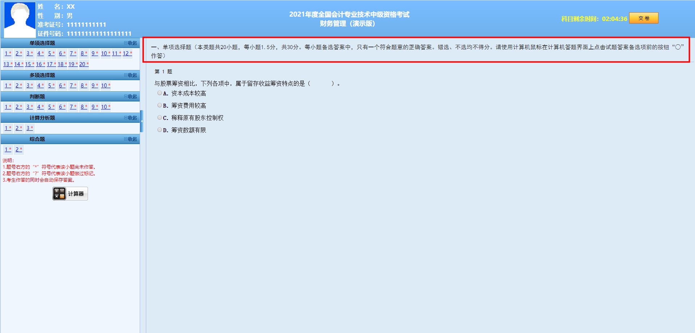Go to 单项选择题 question 16

click(41, 64)
